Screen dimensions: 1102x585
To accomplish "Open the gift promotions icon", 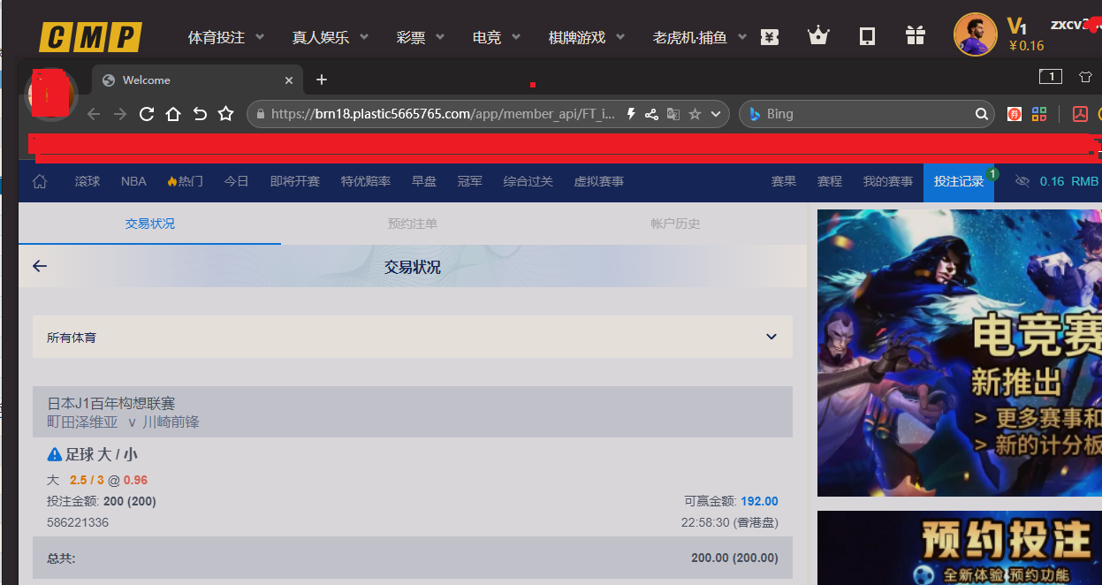I will pyautogui.click(x=915, y=35).
